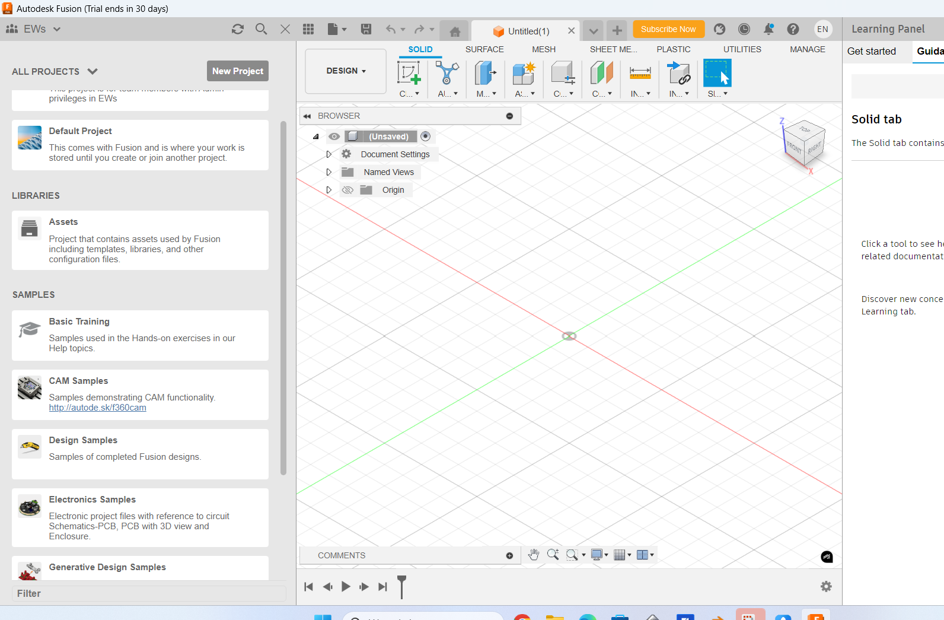This screenshot has height=620, width=944.
Task: Collapse the Browser panel with minus button
Action: coord(509,116)
